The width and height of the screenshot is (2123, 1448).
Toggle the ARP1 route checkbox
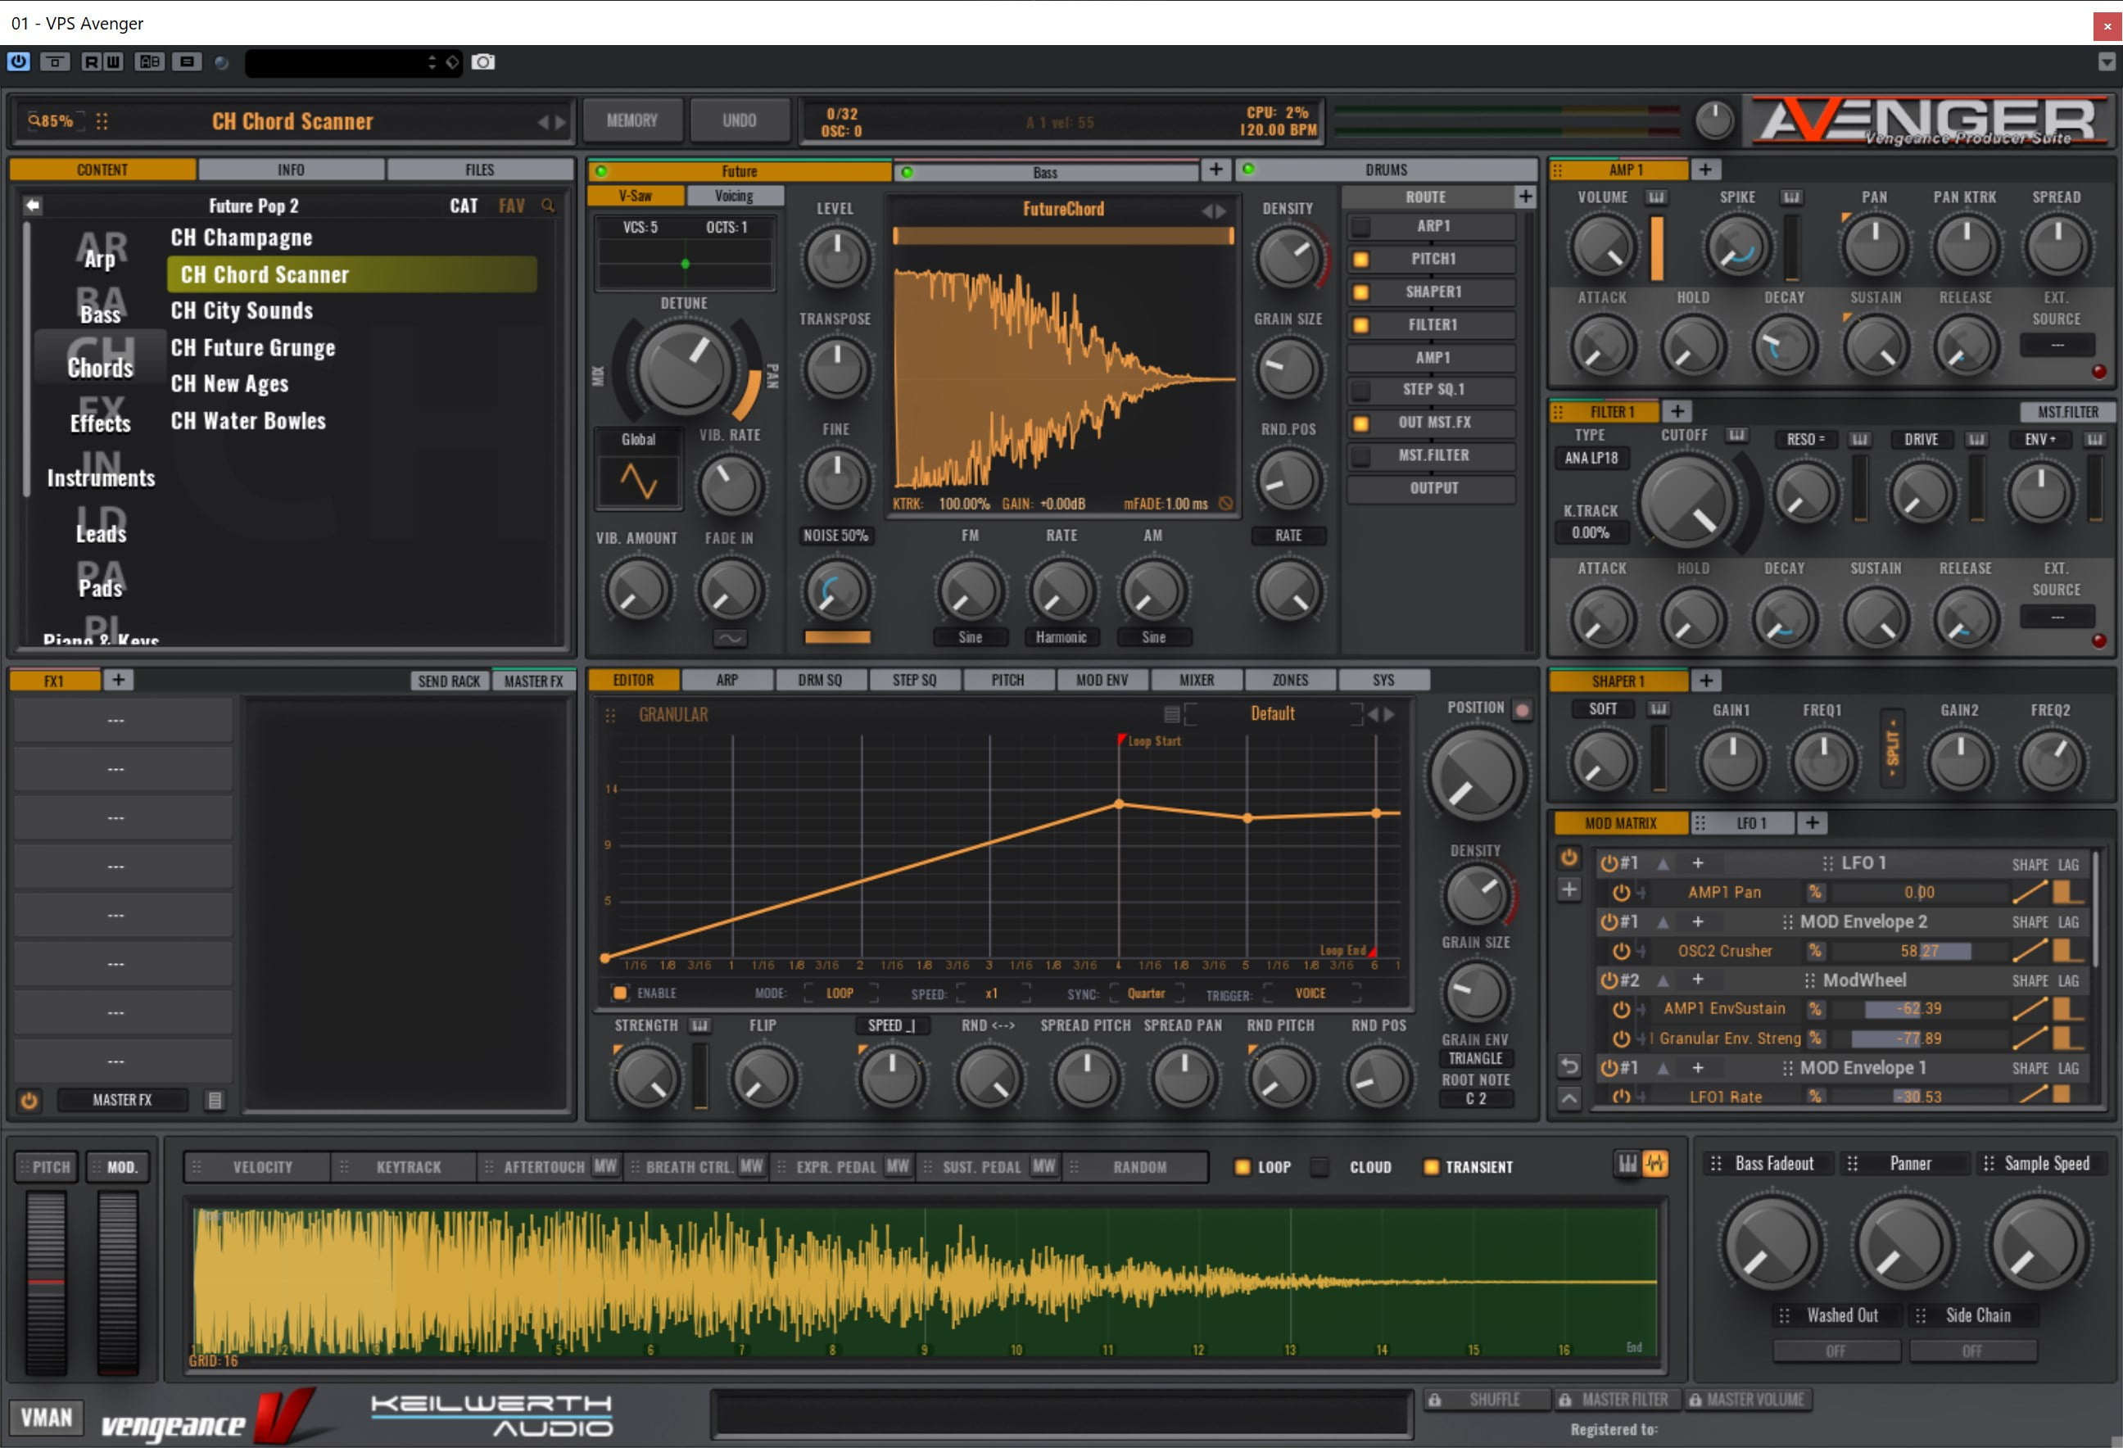click(1360, 227)
